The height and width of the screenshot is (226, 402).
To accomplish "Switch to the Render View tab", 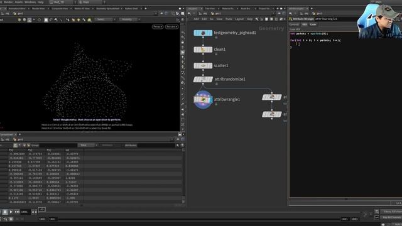I will [38, 8].
